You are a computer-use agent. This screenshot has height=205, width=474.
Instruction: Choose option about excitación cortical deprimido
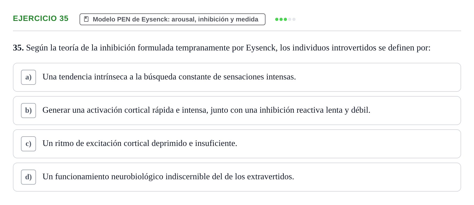point(237,144)
